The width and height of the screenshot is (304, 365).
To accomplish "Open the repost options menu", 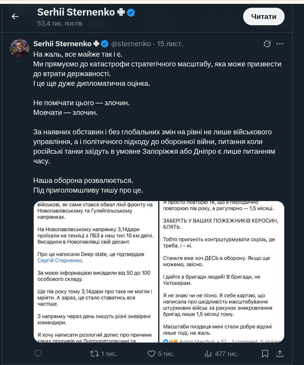I will [x=94, y=354].
